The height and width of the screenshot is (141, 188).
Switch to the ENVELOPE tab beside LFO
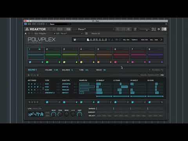(x=37, y=108)
